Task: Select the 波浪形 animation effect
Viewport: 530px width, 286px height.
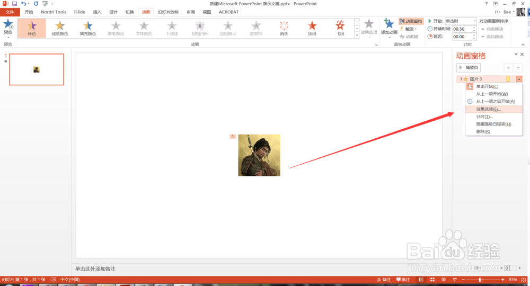Action: click(x=256, y=28)
